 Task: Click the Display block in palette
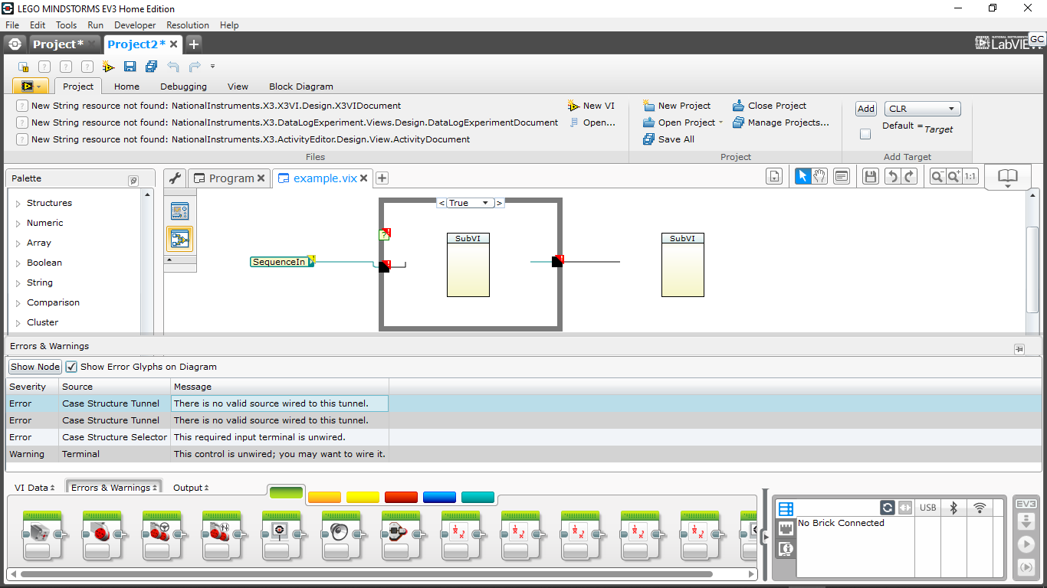(x=281, y=536)
